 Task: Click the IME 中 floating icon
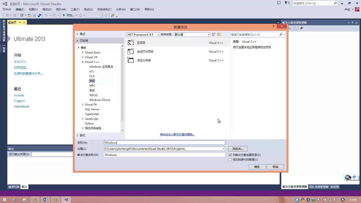[354, 177]
